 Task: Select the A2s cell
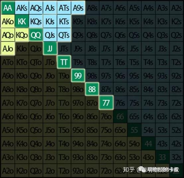(x=176, y=8)
